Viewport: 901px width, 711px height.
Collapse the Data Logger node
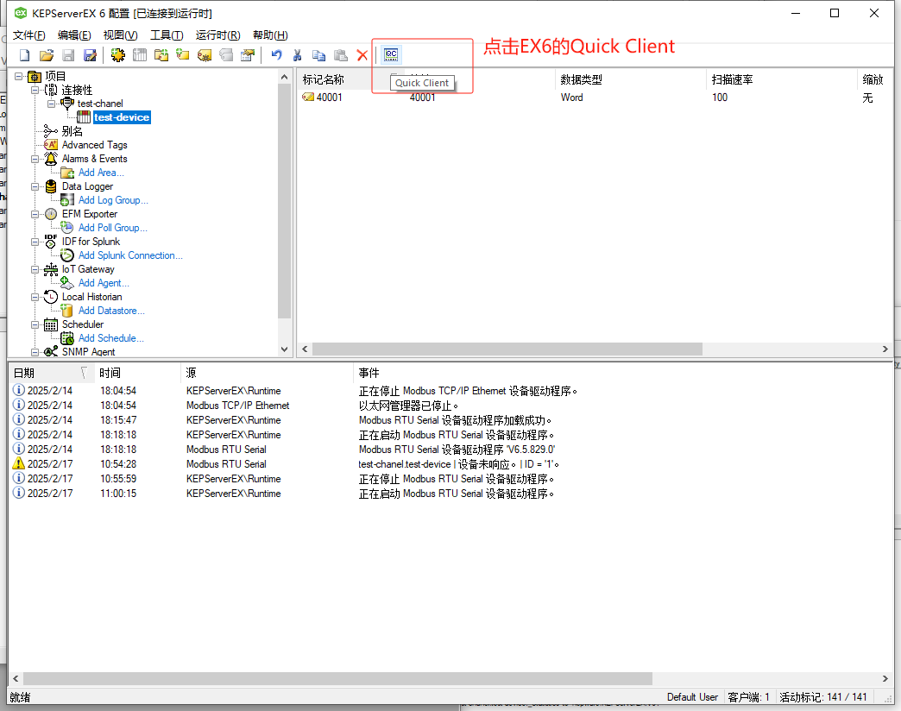click(x=35, y=186)
